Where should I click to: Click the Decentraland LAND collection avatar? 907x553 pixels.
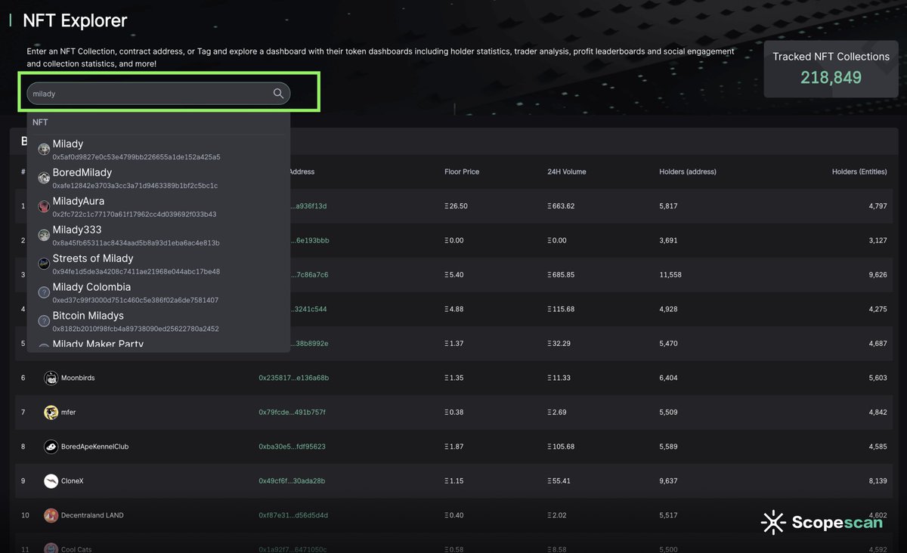click(x=51, y=515)
